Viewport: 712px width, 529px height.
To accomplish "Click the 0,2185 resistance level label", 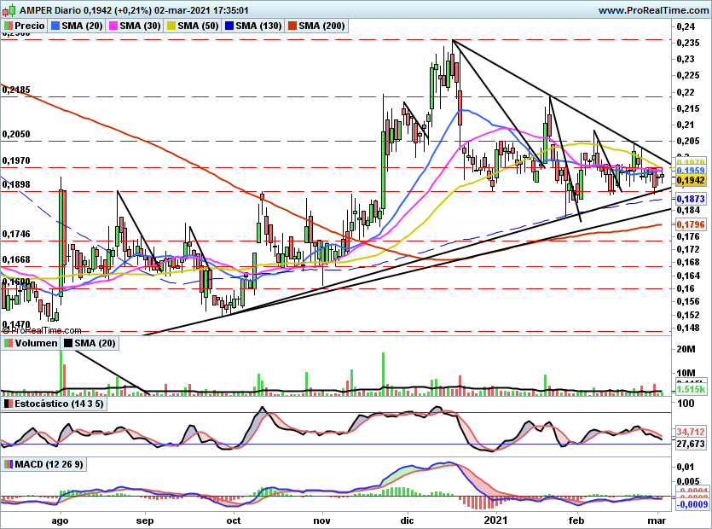I will click(16, 90).
